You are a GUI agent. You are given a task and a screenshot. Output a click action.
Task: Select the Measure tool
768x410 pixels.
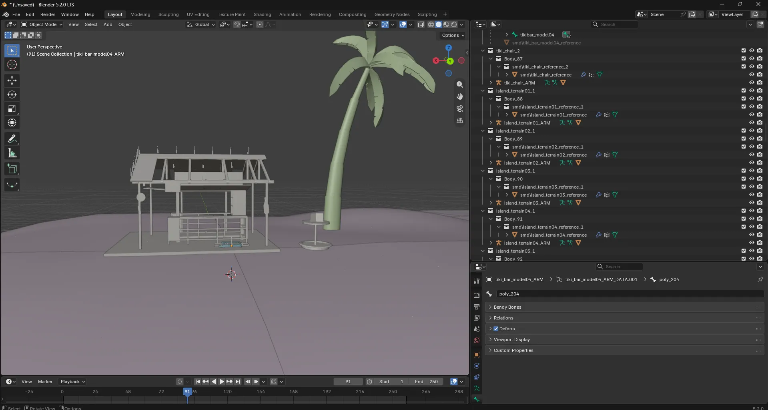coord(12,153)
